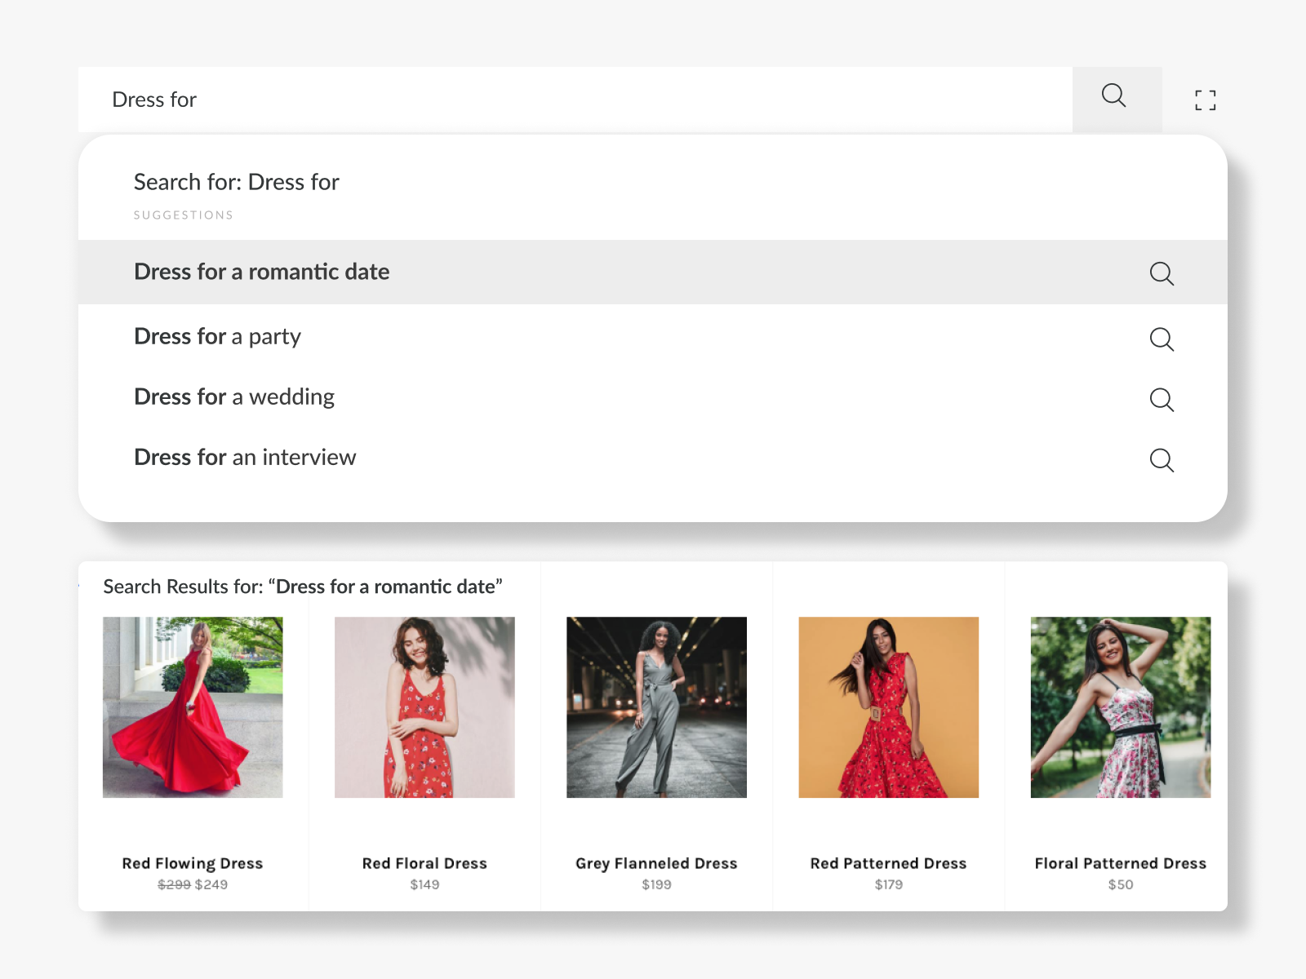
Task: Click the 'Grey Flanneled Dress' title link
Action: [x=656, y=863]
